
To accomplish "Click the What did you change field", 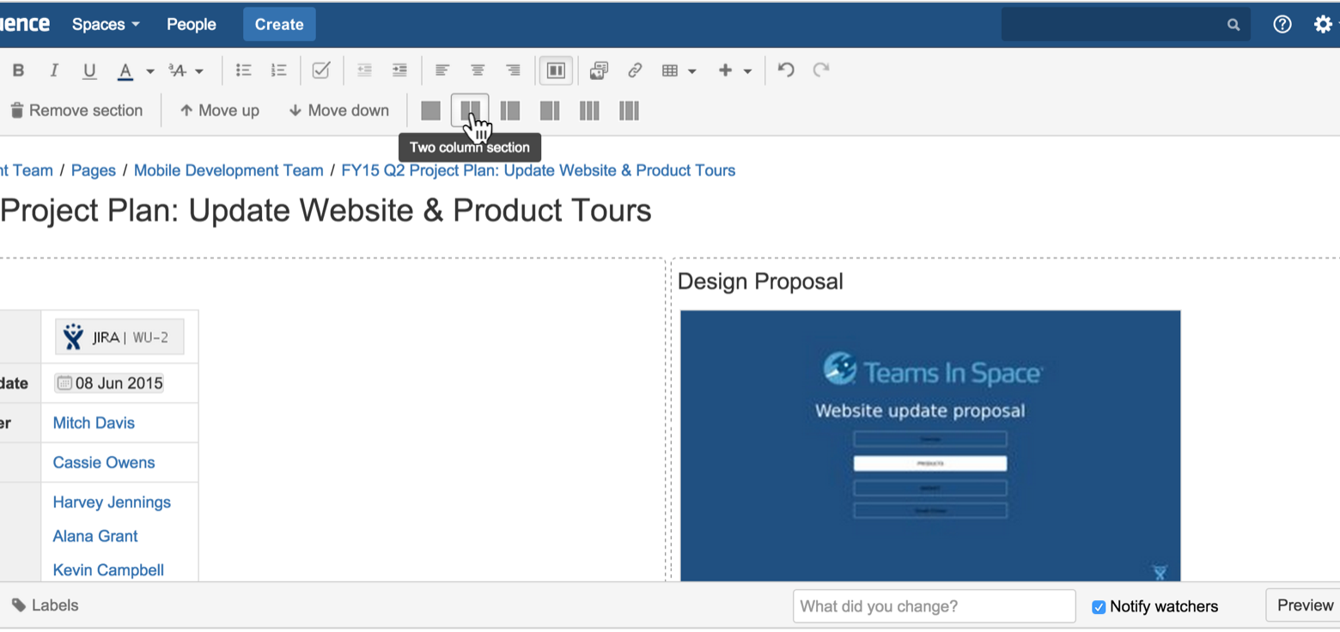I will (934, 606).
